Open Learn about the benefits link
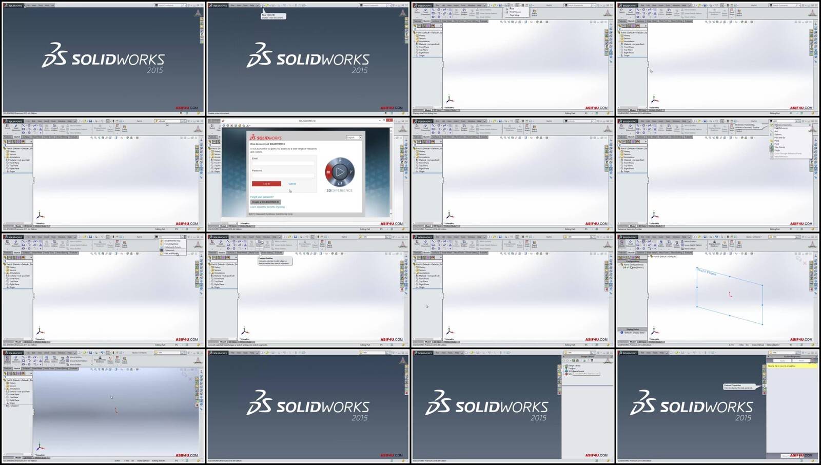 pos(267,207)
